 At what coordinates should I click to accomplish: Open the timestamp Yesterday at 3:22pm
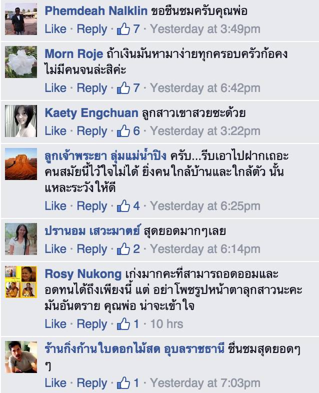[205, 131]
